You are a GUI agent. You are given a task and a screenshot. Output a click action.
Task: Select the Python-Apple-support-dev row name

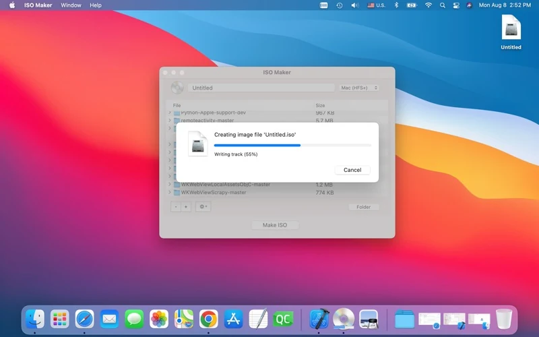click(214, 113)
